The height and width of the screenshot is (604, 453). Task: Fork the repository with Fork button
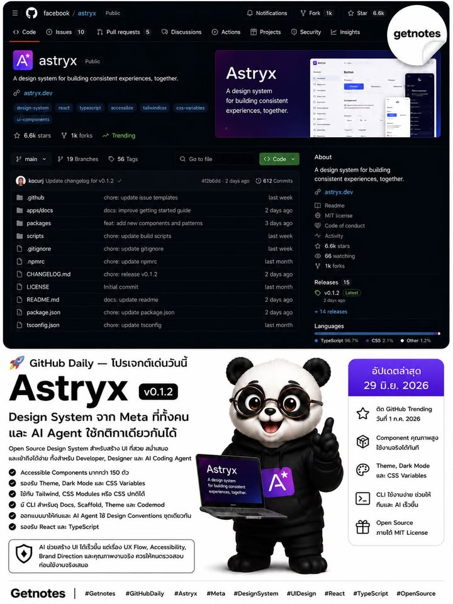click(x=316, y=13)
